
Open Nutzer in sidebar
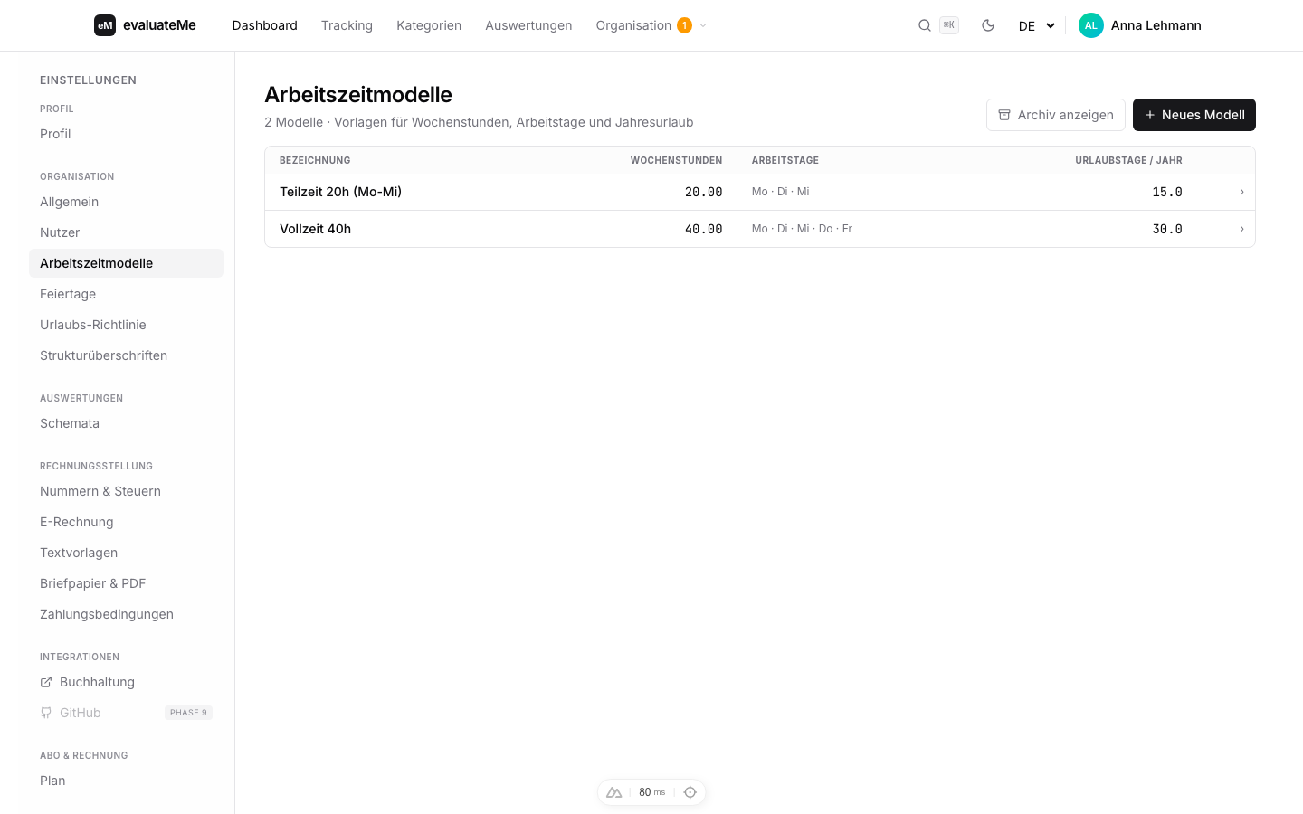[x=126, y=232]
